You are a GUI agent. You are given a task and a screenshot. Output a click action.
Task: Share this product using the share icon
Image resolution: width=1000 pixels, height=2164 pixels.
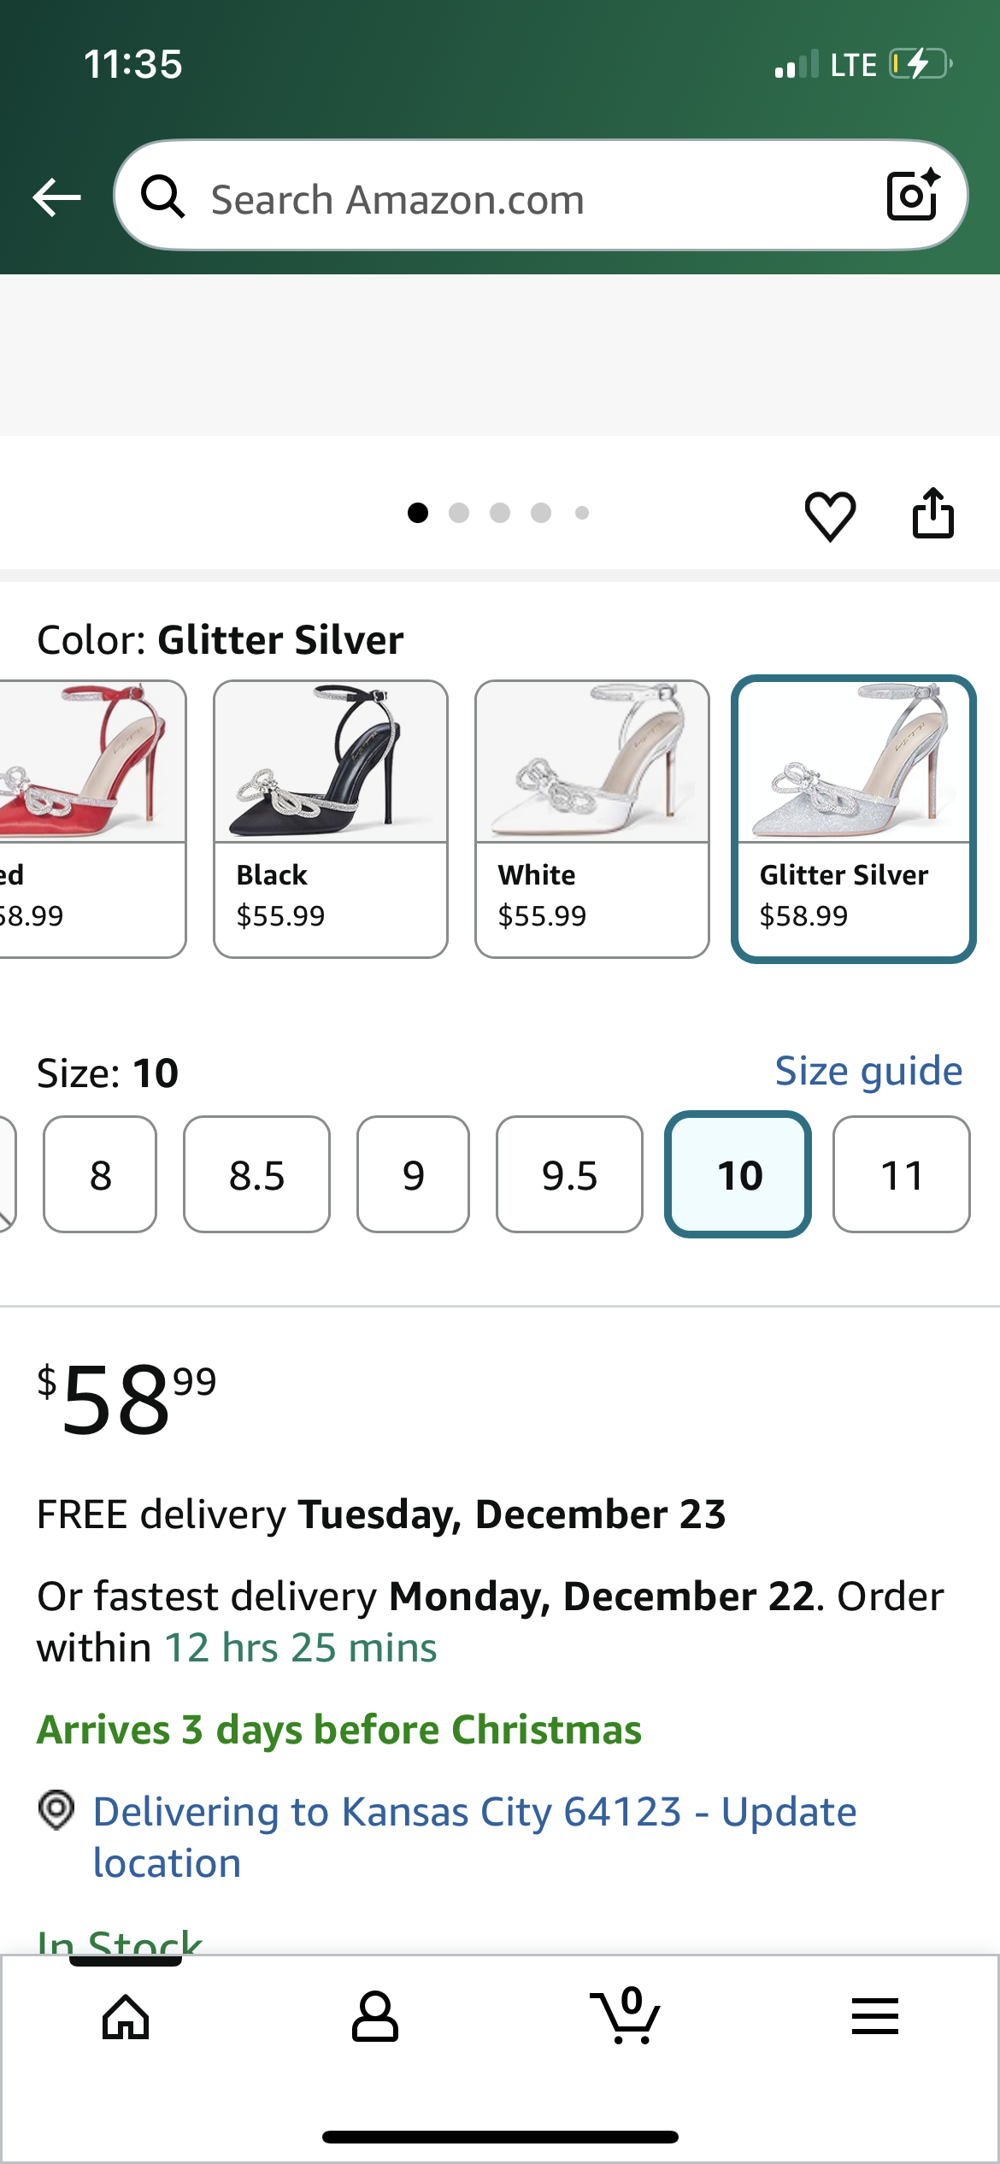[933, 513]
